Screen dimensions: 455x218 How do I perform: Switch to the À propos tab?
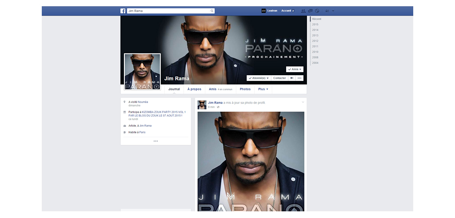(x=194, y=89)
